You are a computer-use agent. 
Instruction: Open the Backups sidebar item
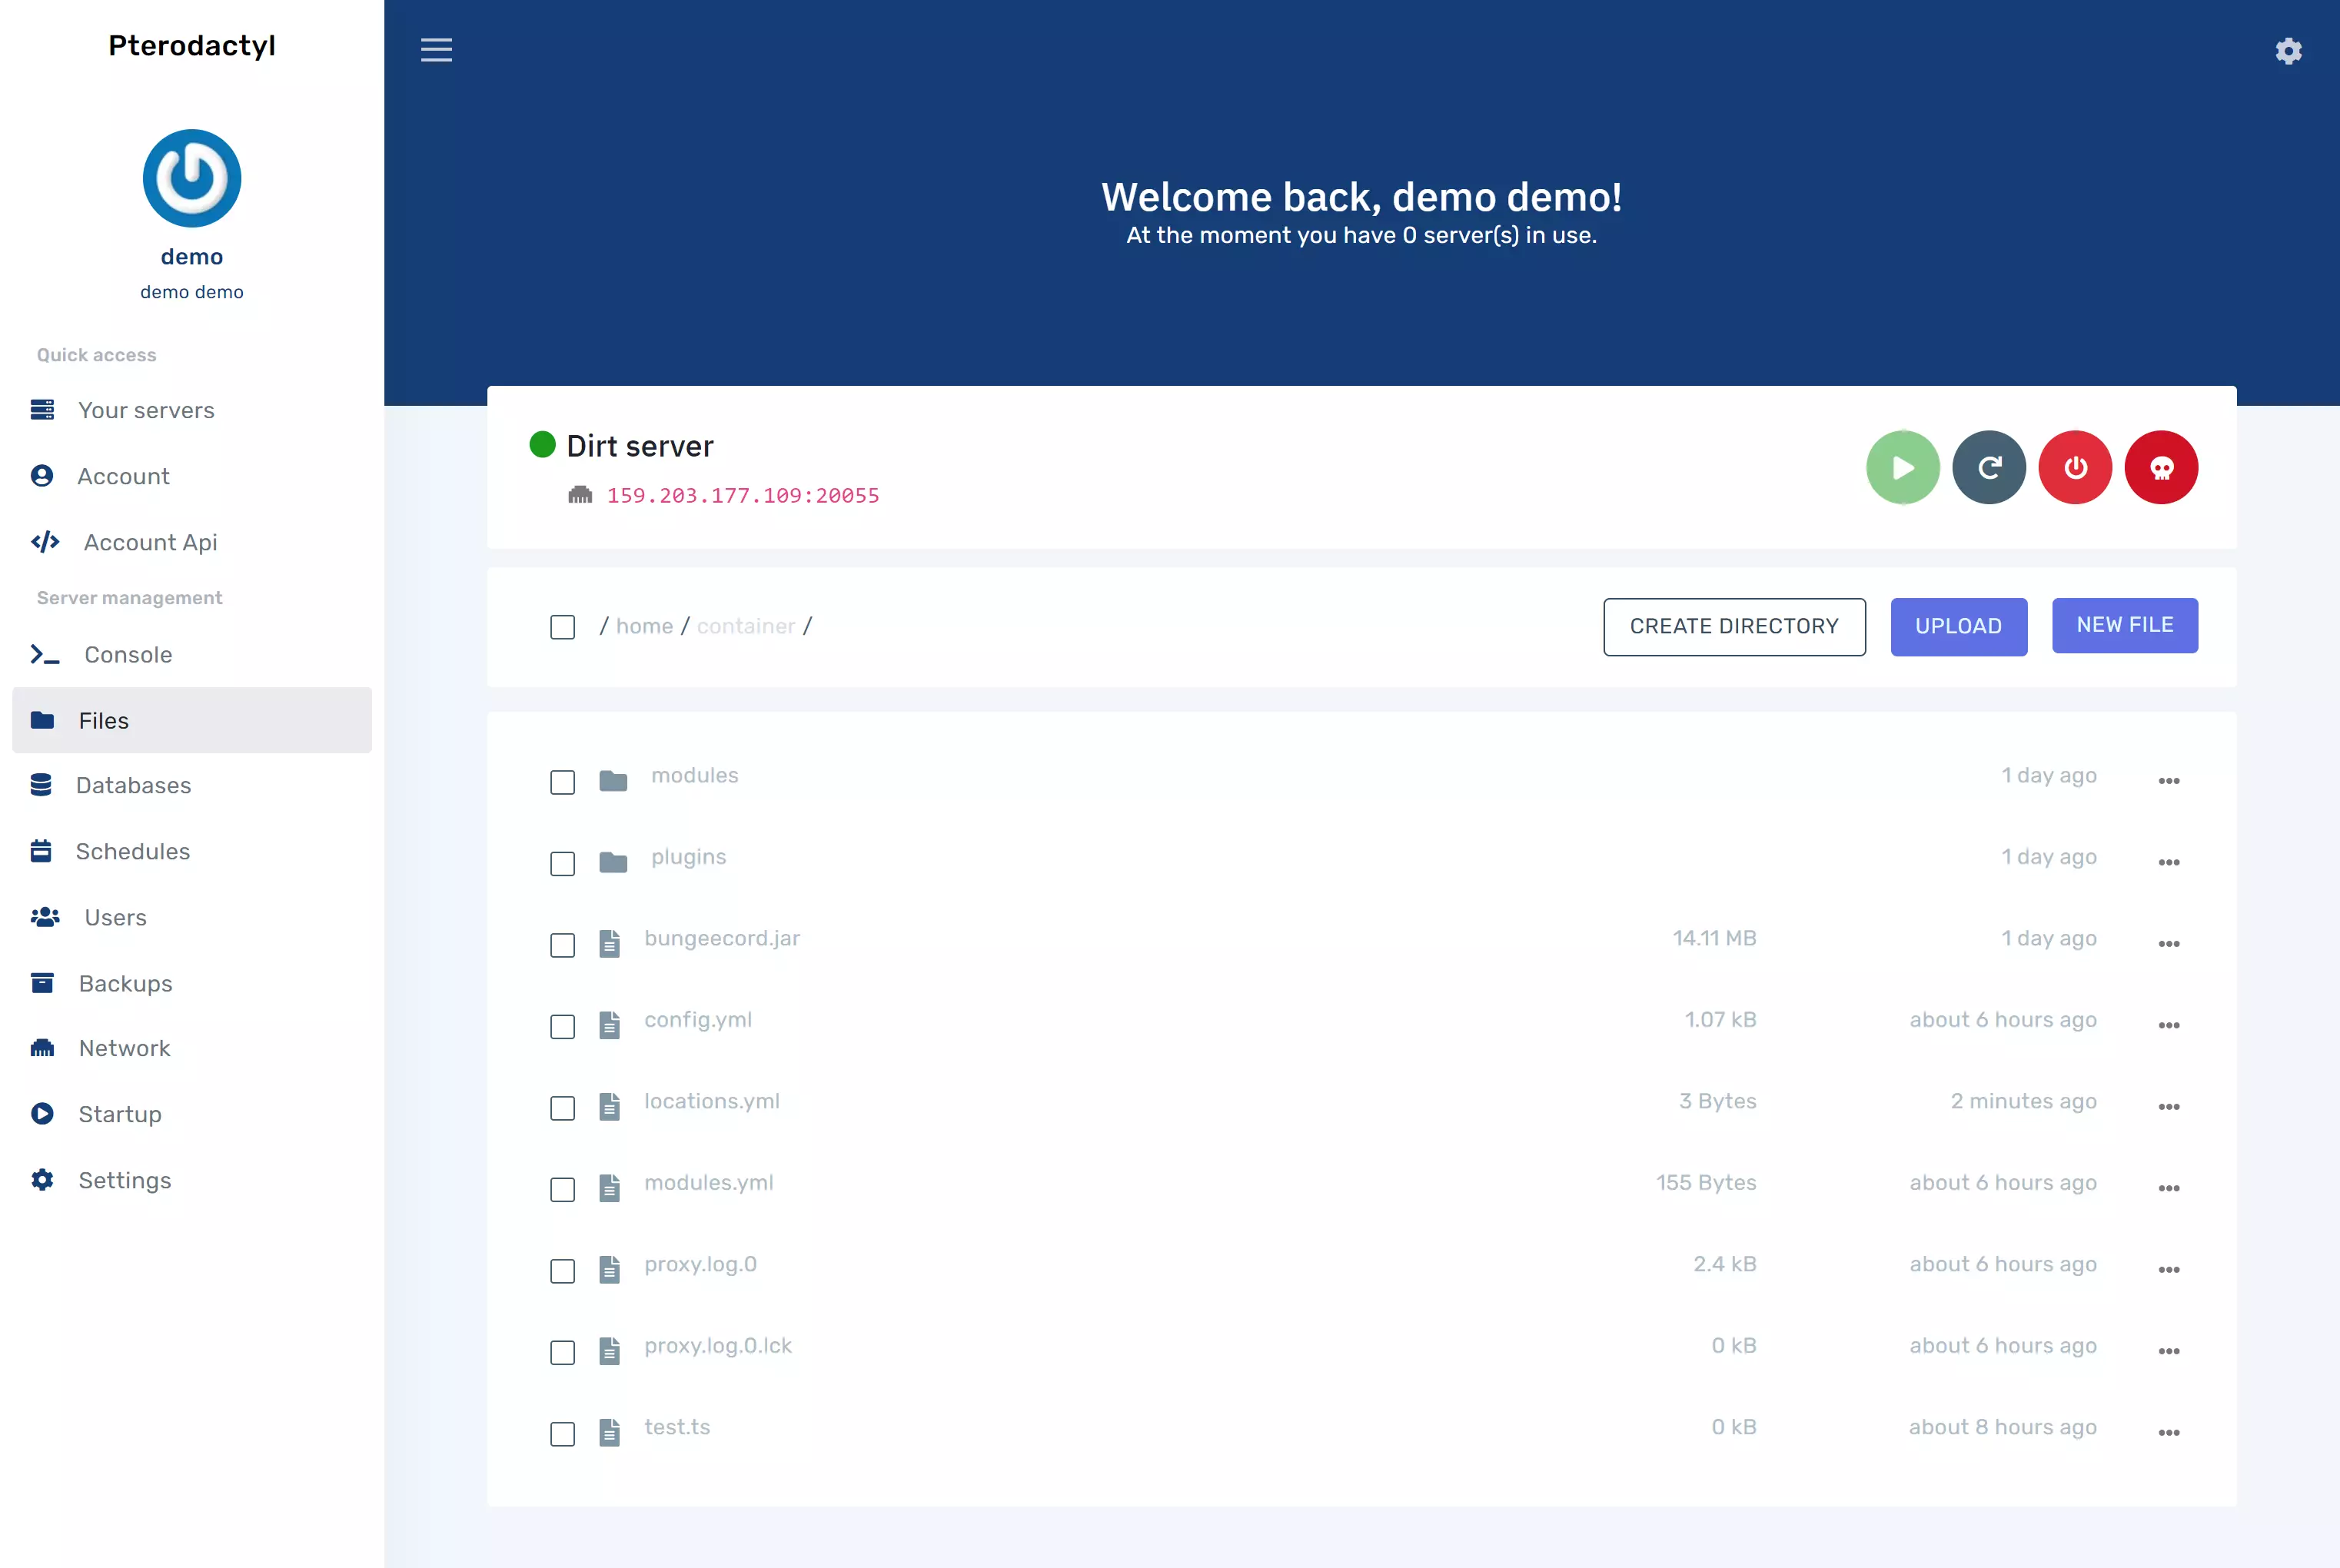125,984
